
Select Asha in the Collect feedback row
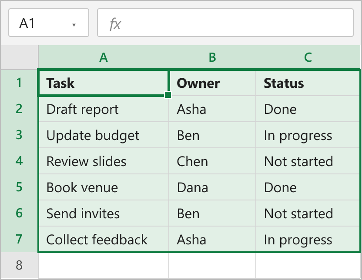(x=212, y=239)
